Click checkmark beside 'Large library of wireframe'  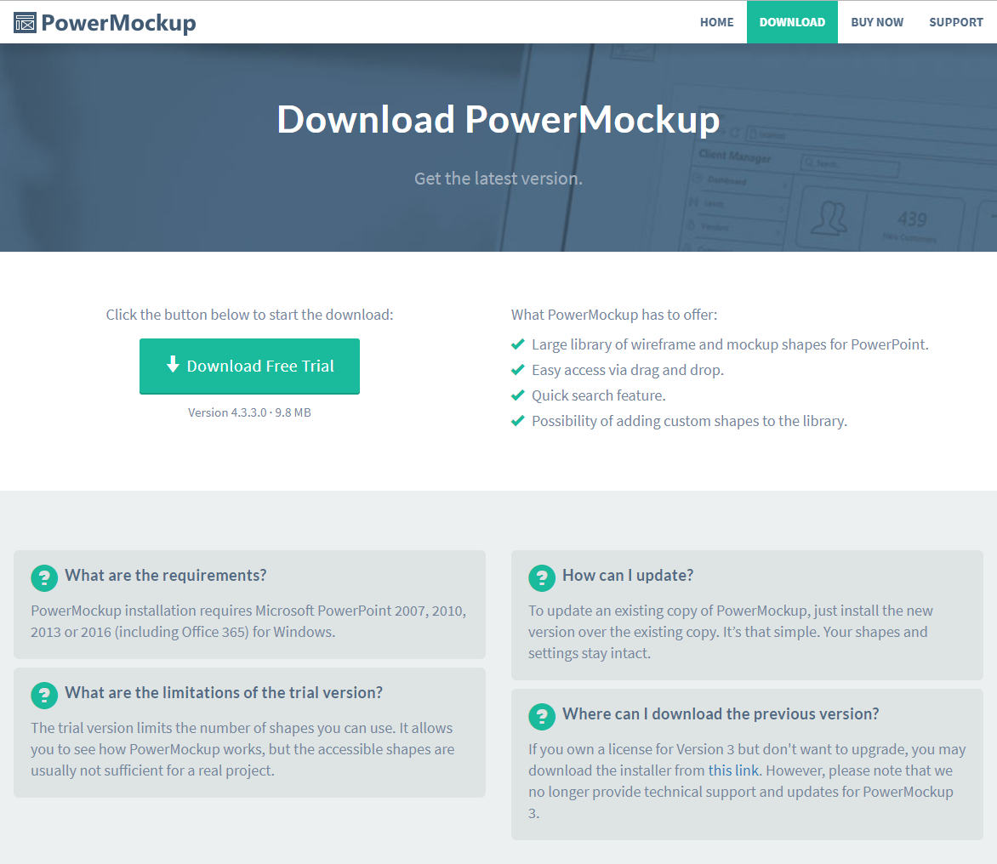point(517,344)
